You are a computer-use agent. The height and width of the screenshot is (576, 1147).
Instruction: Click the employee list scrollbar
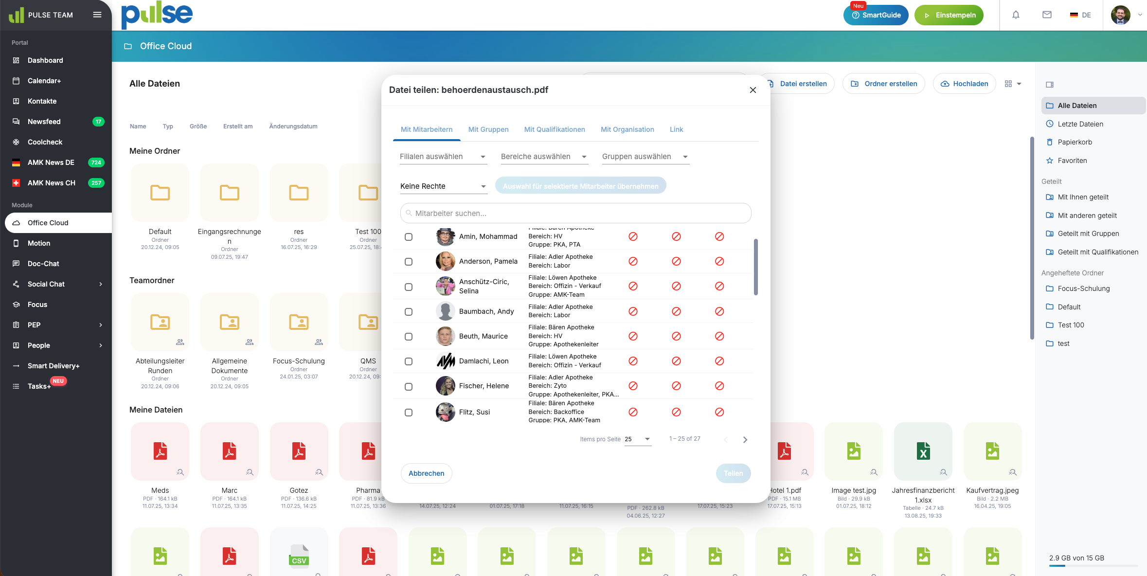[755, 267]
